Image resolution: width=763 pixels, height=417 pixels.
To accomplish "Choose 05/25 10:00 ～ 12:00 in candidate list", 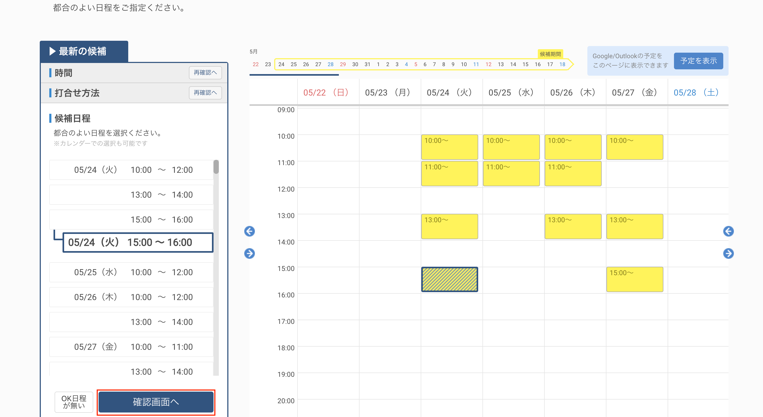I will pos(131,272).
